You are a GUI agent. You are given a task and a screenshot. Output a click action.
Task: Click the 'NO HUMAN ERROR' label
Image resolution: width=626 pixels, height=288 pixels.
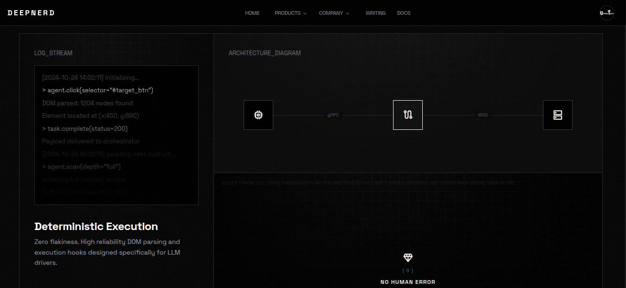[x=408, y=282]
